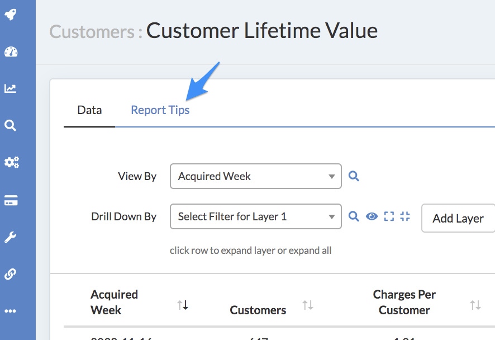Open the gears settings icon
Viewport: 495px width, 340px height.
click(x=11, y=162)
